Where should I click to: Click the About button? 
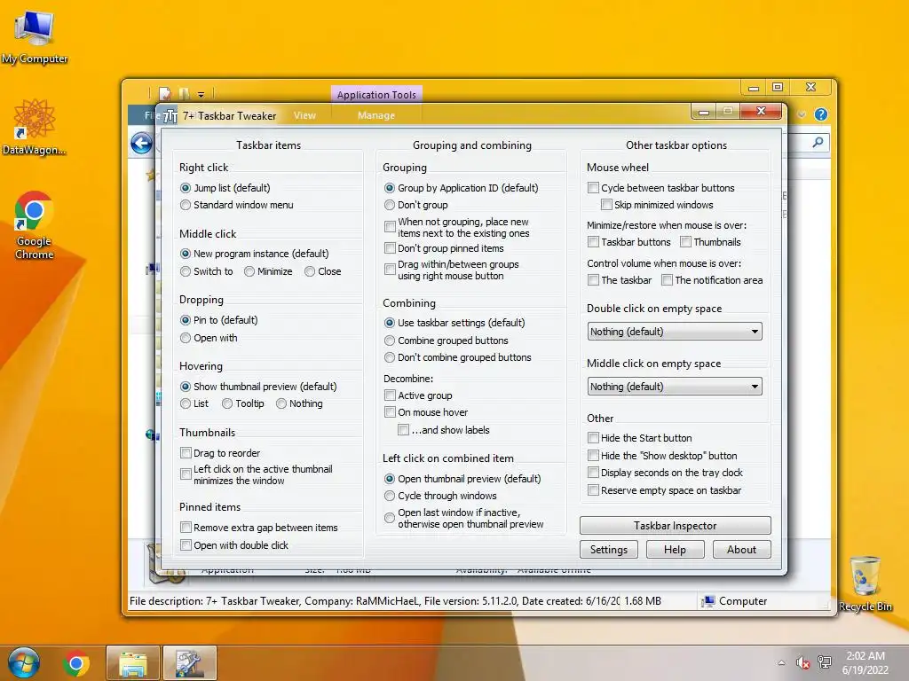coord(741,550)
